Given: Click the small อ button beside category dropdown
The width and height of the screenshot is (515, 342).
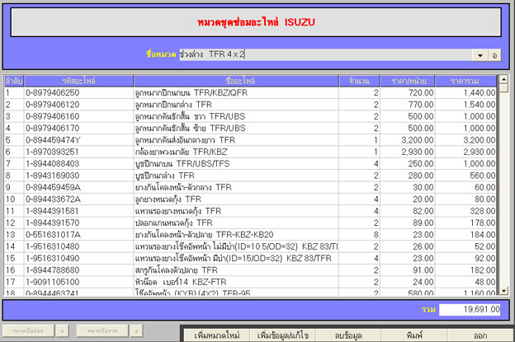Looking at the screenshot, I should 494,55.
